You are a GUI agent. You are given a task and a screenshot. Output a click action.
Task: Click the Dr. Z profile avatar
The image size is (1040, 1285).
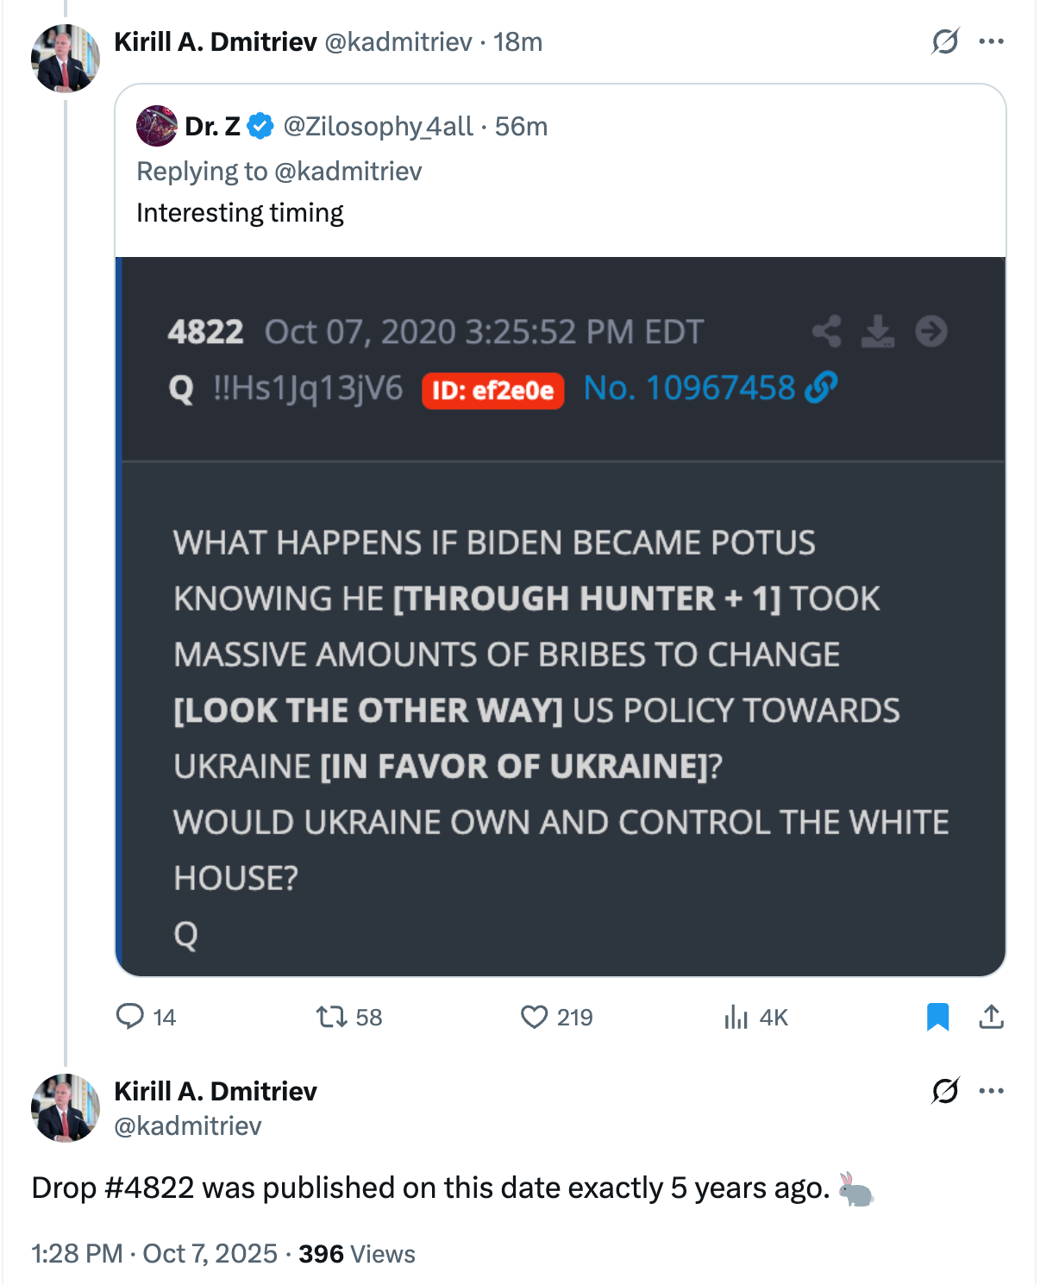pyautogui.click(x=157, y=126)
